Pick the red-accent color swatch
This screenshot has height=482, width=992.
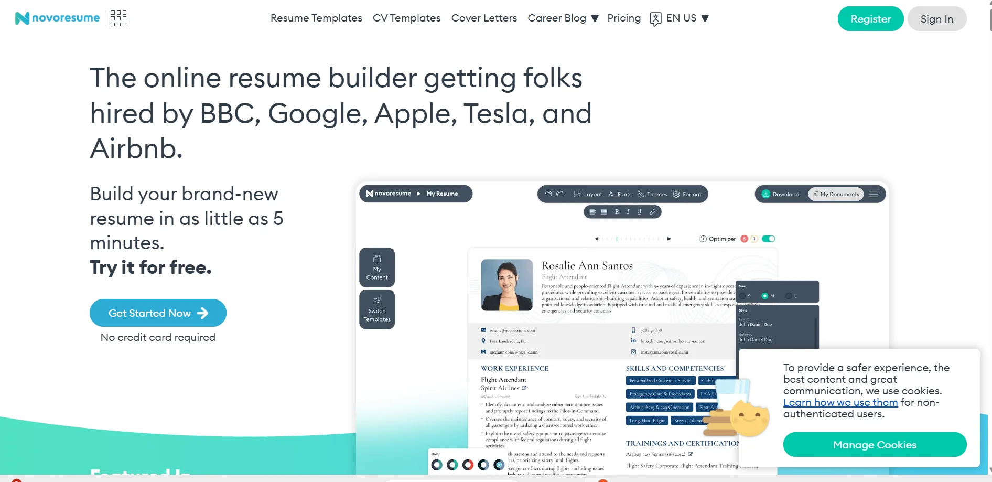[468, 465]
